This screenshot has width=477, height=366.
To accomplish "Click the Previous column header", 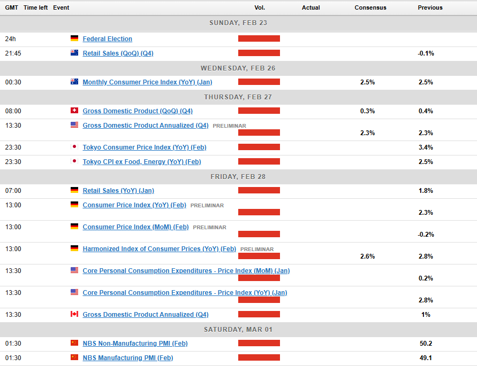I will [430, 7].
